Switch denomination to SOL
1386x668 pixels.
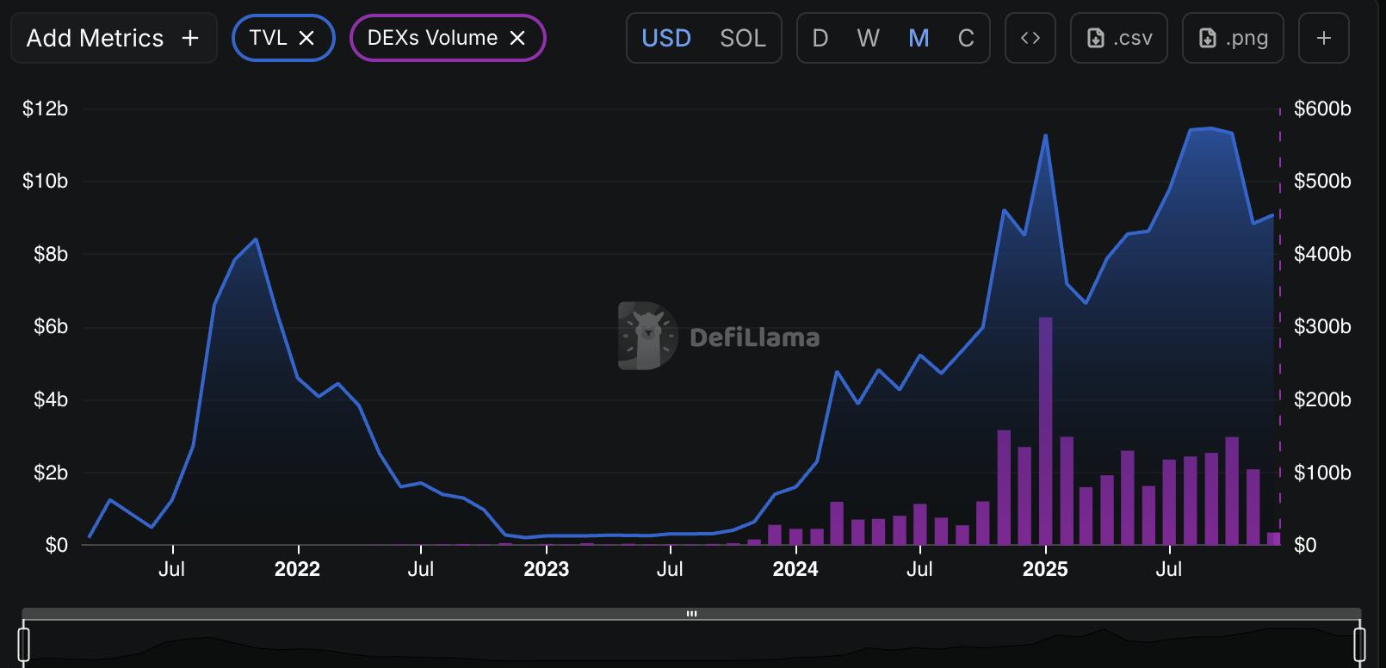742,38
